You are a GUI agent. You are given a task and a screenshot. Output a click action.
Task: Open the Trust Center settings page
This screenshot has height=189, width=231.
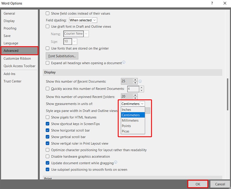(13, 81)
